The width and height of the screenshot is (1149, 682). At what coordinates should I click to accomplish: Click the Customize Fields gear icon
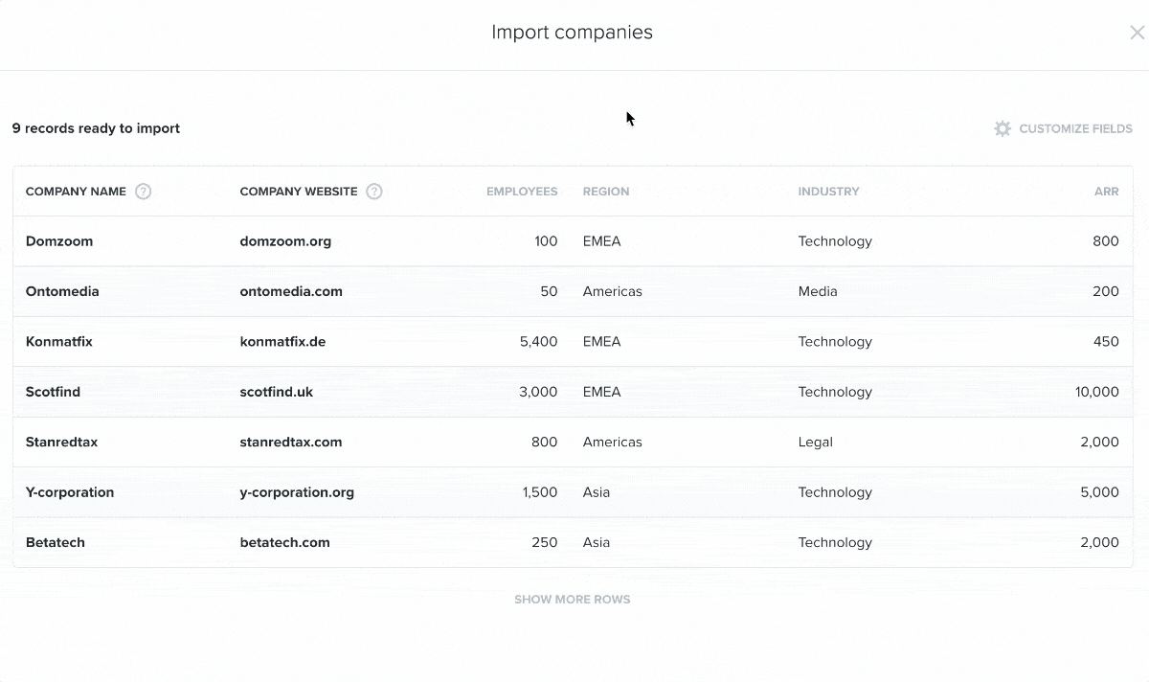click(x=1003, y=128)
